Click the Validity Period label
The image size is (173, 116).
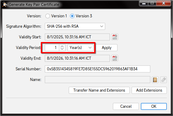28,48
